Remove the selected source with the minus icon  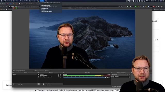tap(41, 84)
